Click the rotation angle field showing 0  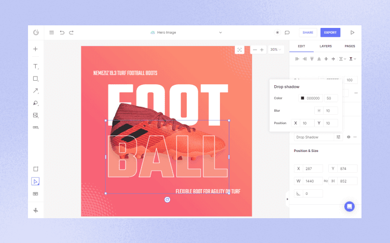point(309,193)
